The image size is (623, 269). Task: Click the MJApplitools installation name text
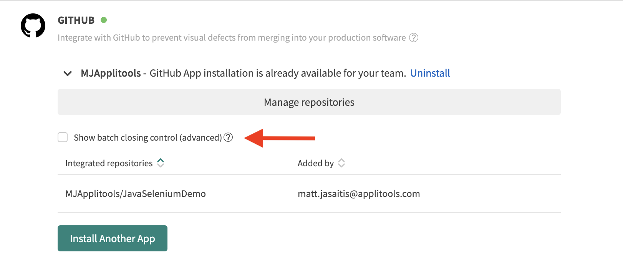pyautogui.click(x=111, y=73)
